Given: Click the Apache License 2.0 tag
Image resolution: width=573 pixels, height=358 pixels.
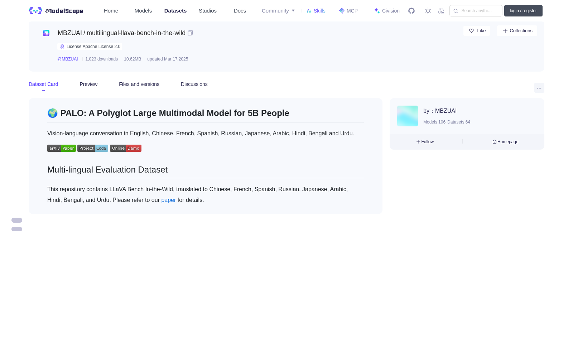Looking at the screenshot, I should (90, 47).
